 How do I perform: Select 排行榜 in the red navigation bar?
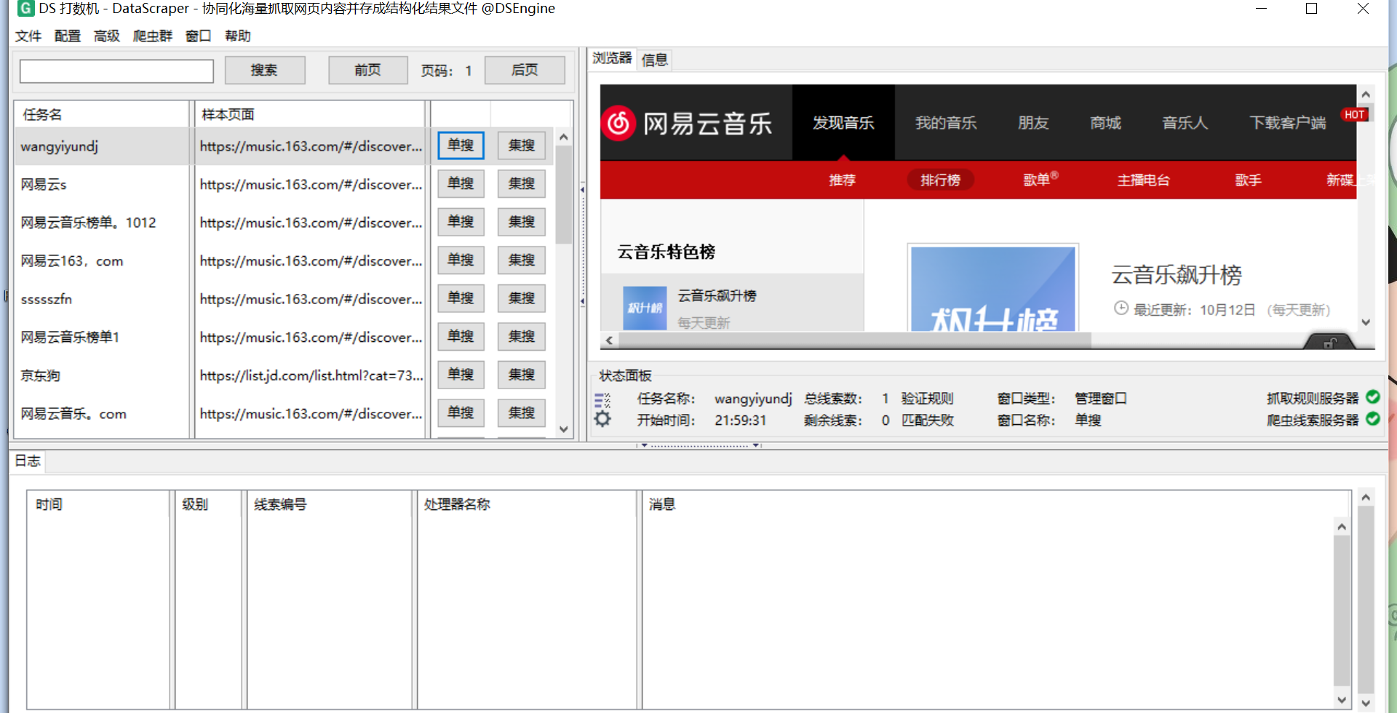point(940,180)
